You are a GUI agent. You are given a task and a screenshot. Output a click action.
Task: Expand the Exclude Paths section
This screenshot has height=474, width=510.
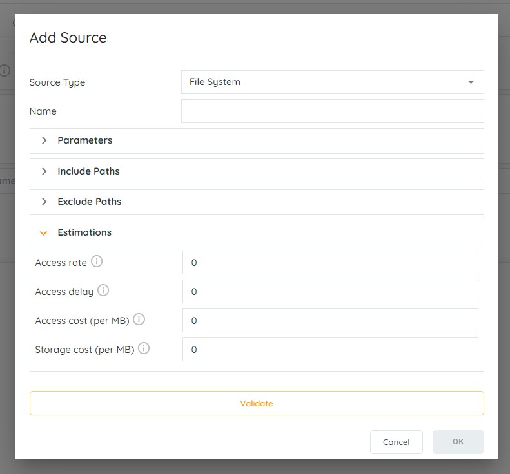click(257, 202)
